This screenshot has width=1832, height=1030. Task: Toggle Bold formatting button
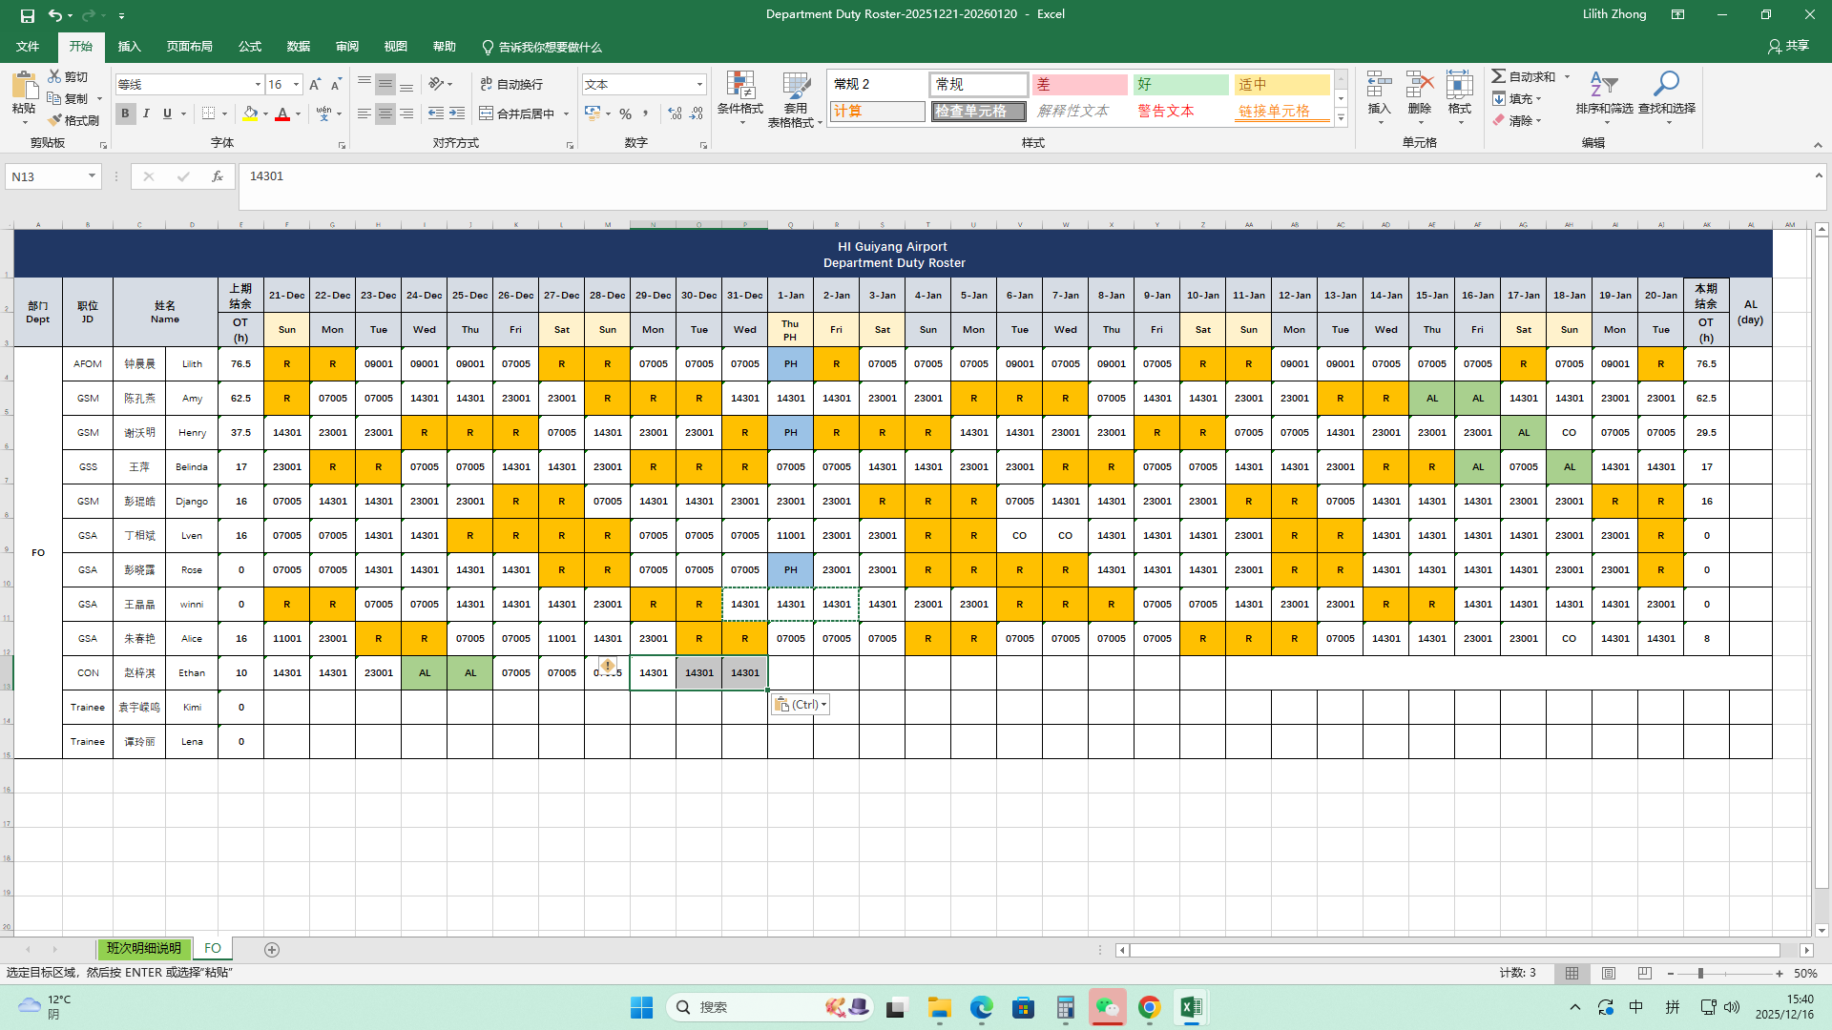[x=125, y=113]
